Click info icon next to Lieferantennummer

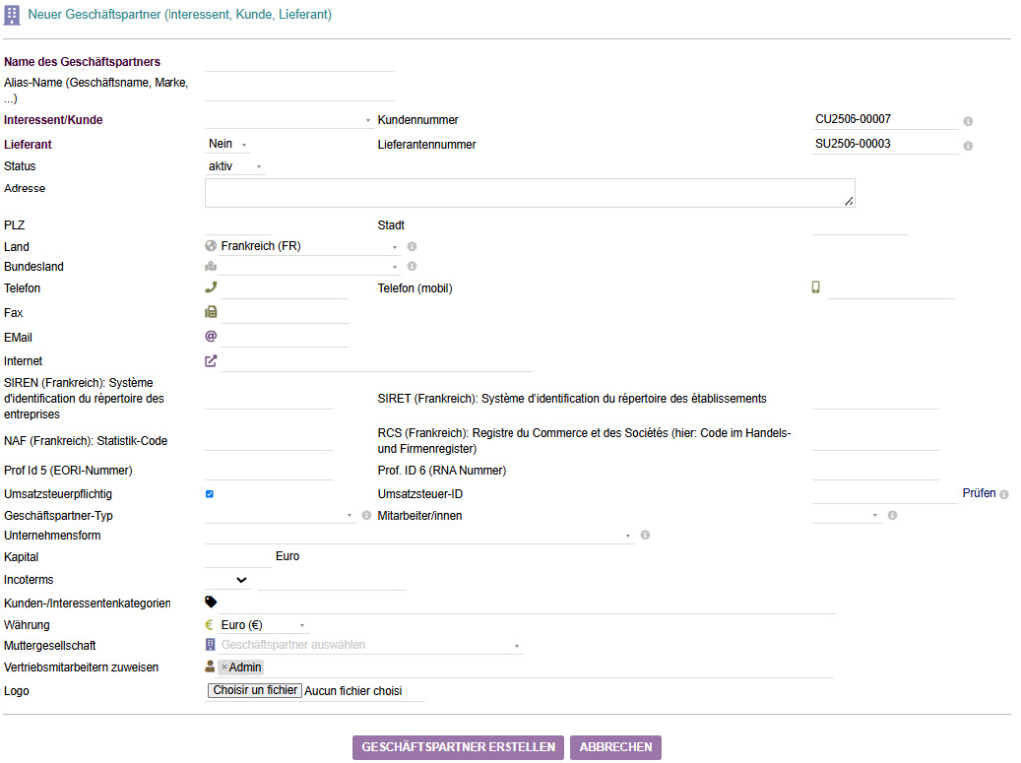968,146
